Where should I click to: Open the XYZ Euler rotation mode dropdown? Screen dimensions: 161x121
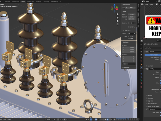point(129,64)
